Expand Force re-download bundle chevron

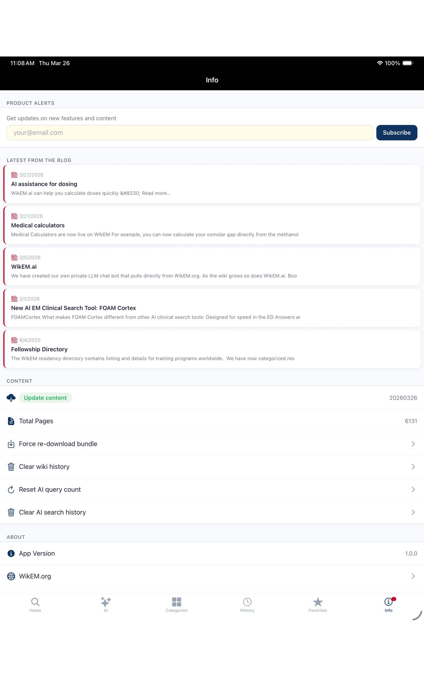(413, 443)
